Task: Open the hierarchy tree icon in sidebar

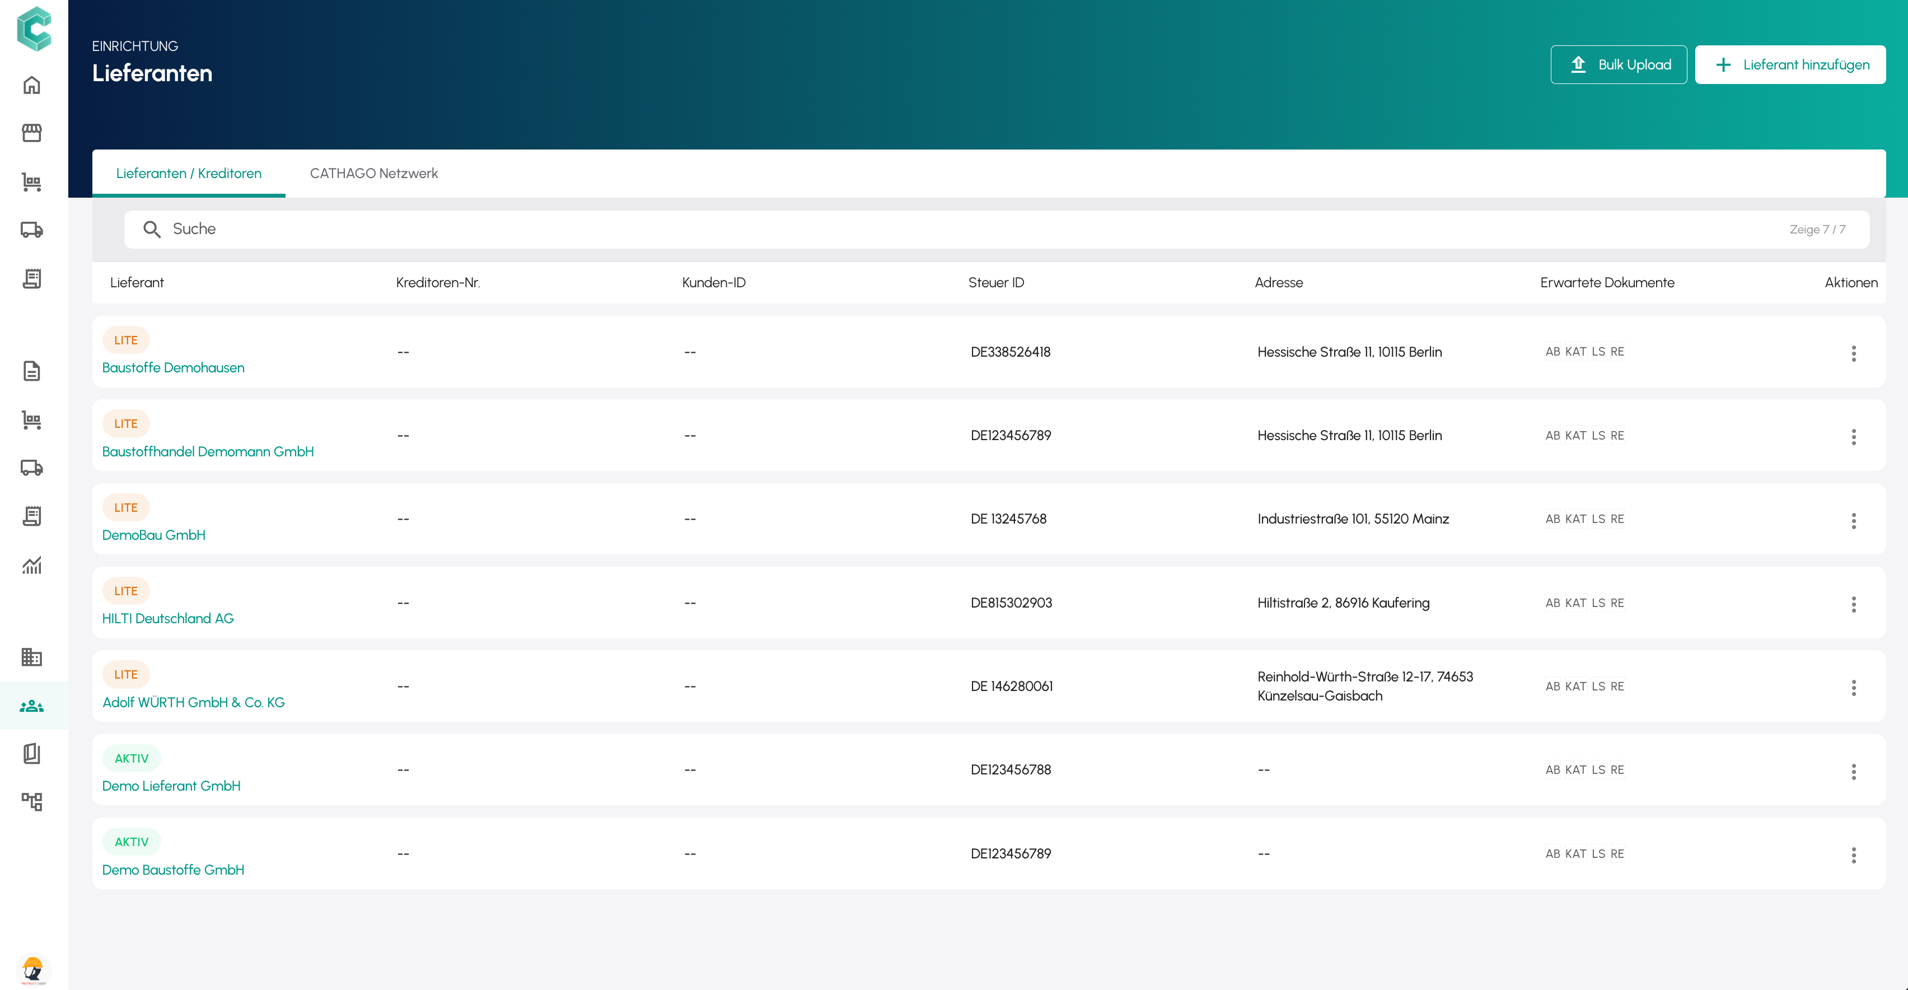Action: pyautogui.click(x=32, y=801)
